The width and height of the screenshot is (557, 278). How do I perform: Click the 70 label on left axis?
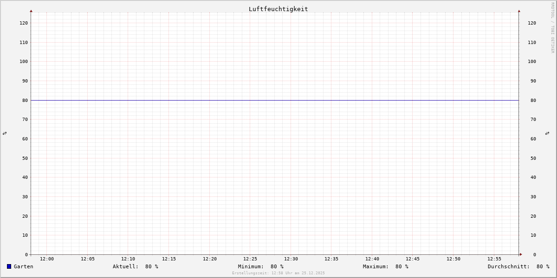pyautogui.click(x=25, y=119)
